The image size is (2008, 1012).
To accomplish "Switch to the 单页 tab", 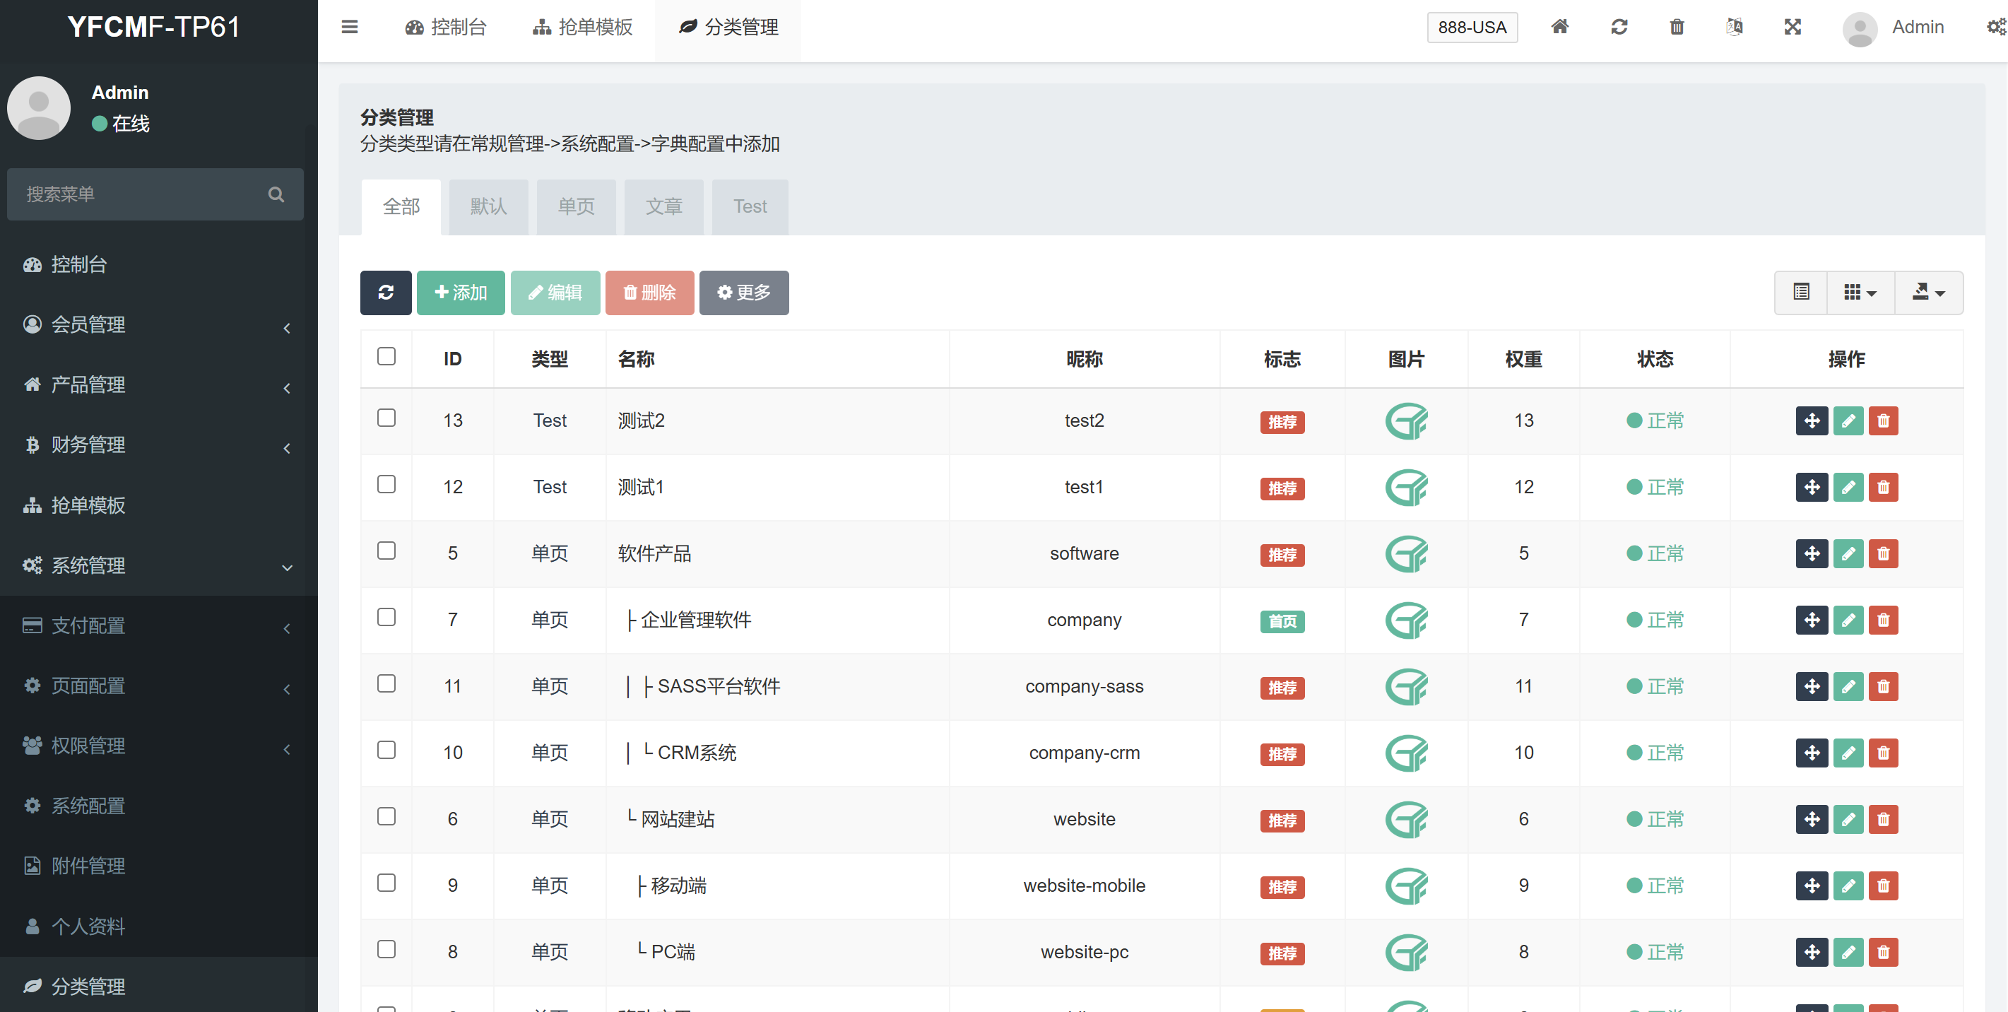I will pyautogui.click(x=576, y=206).
